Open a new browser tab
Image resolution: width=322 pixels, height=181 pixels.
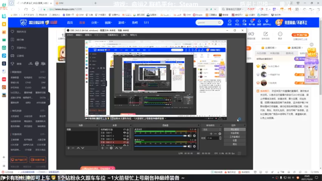click(95, 3)
